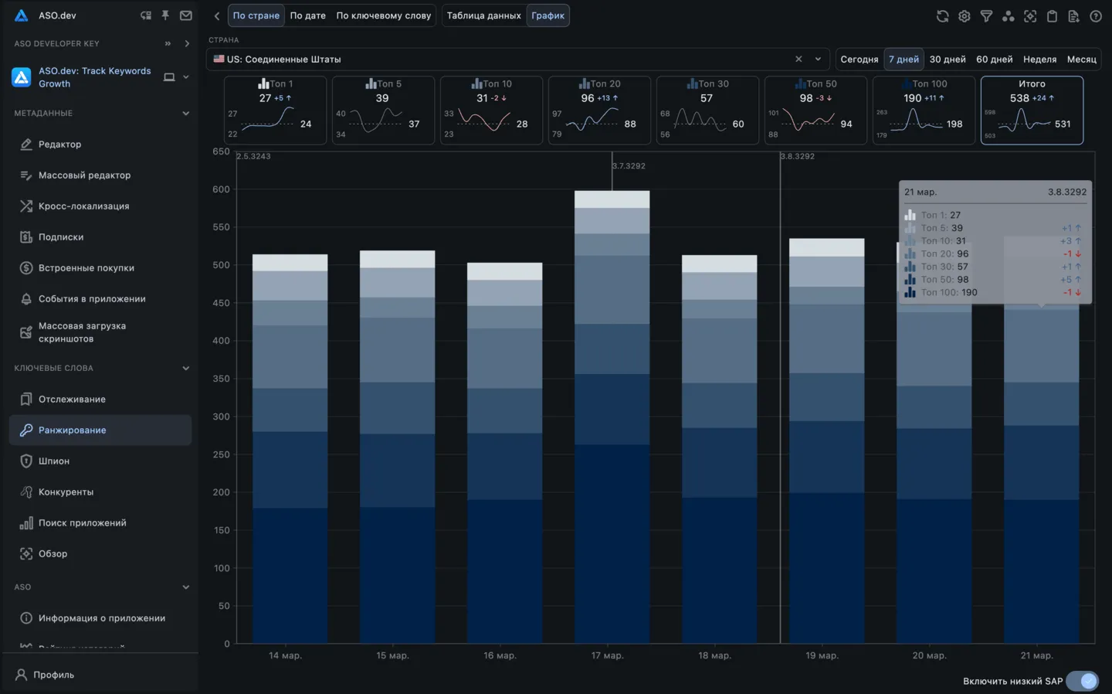Screen dimensions: 1112x694
Task: Click the 17 мар. chart bar
Action: click(x=612, y=417)
